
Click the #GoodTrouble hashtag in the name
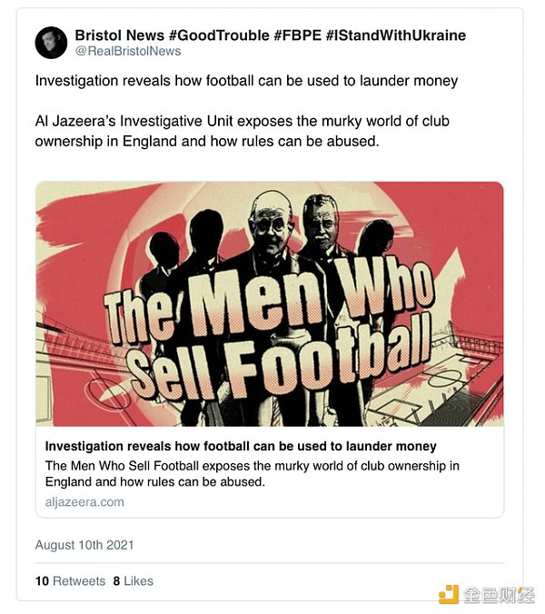[223, 35]
